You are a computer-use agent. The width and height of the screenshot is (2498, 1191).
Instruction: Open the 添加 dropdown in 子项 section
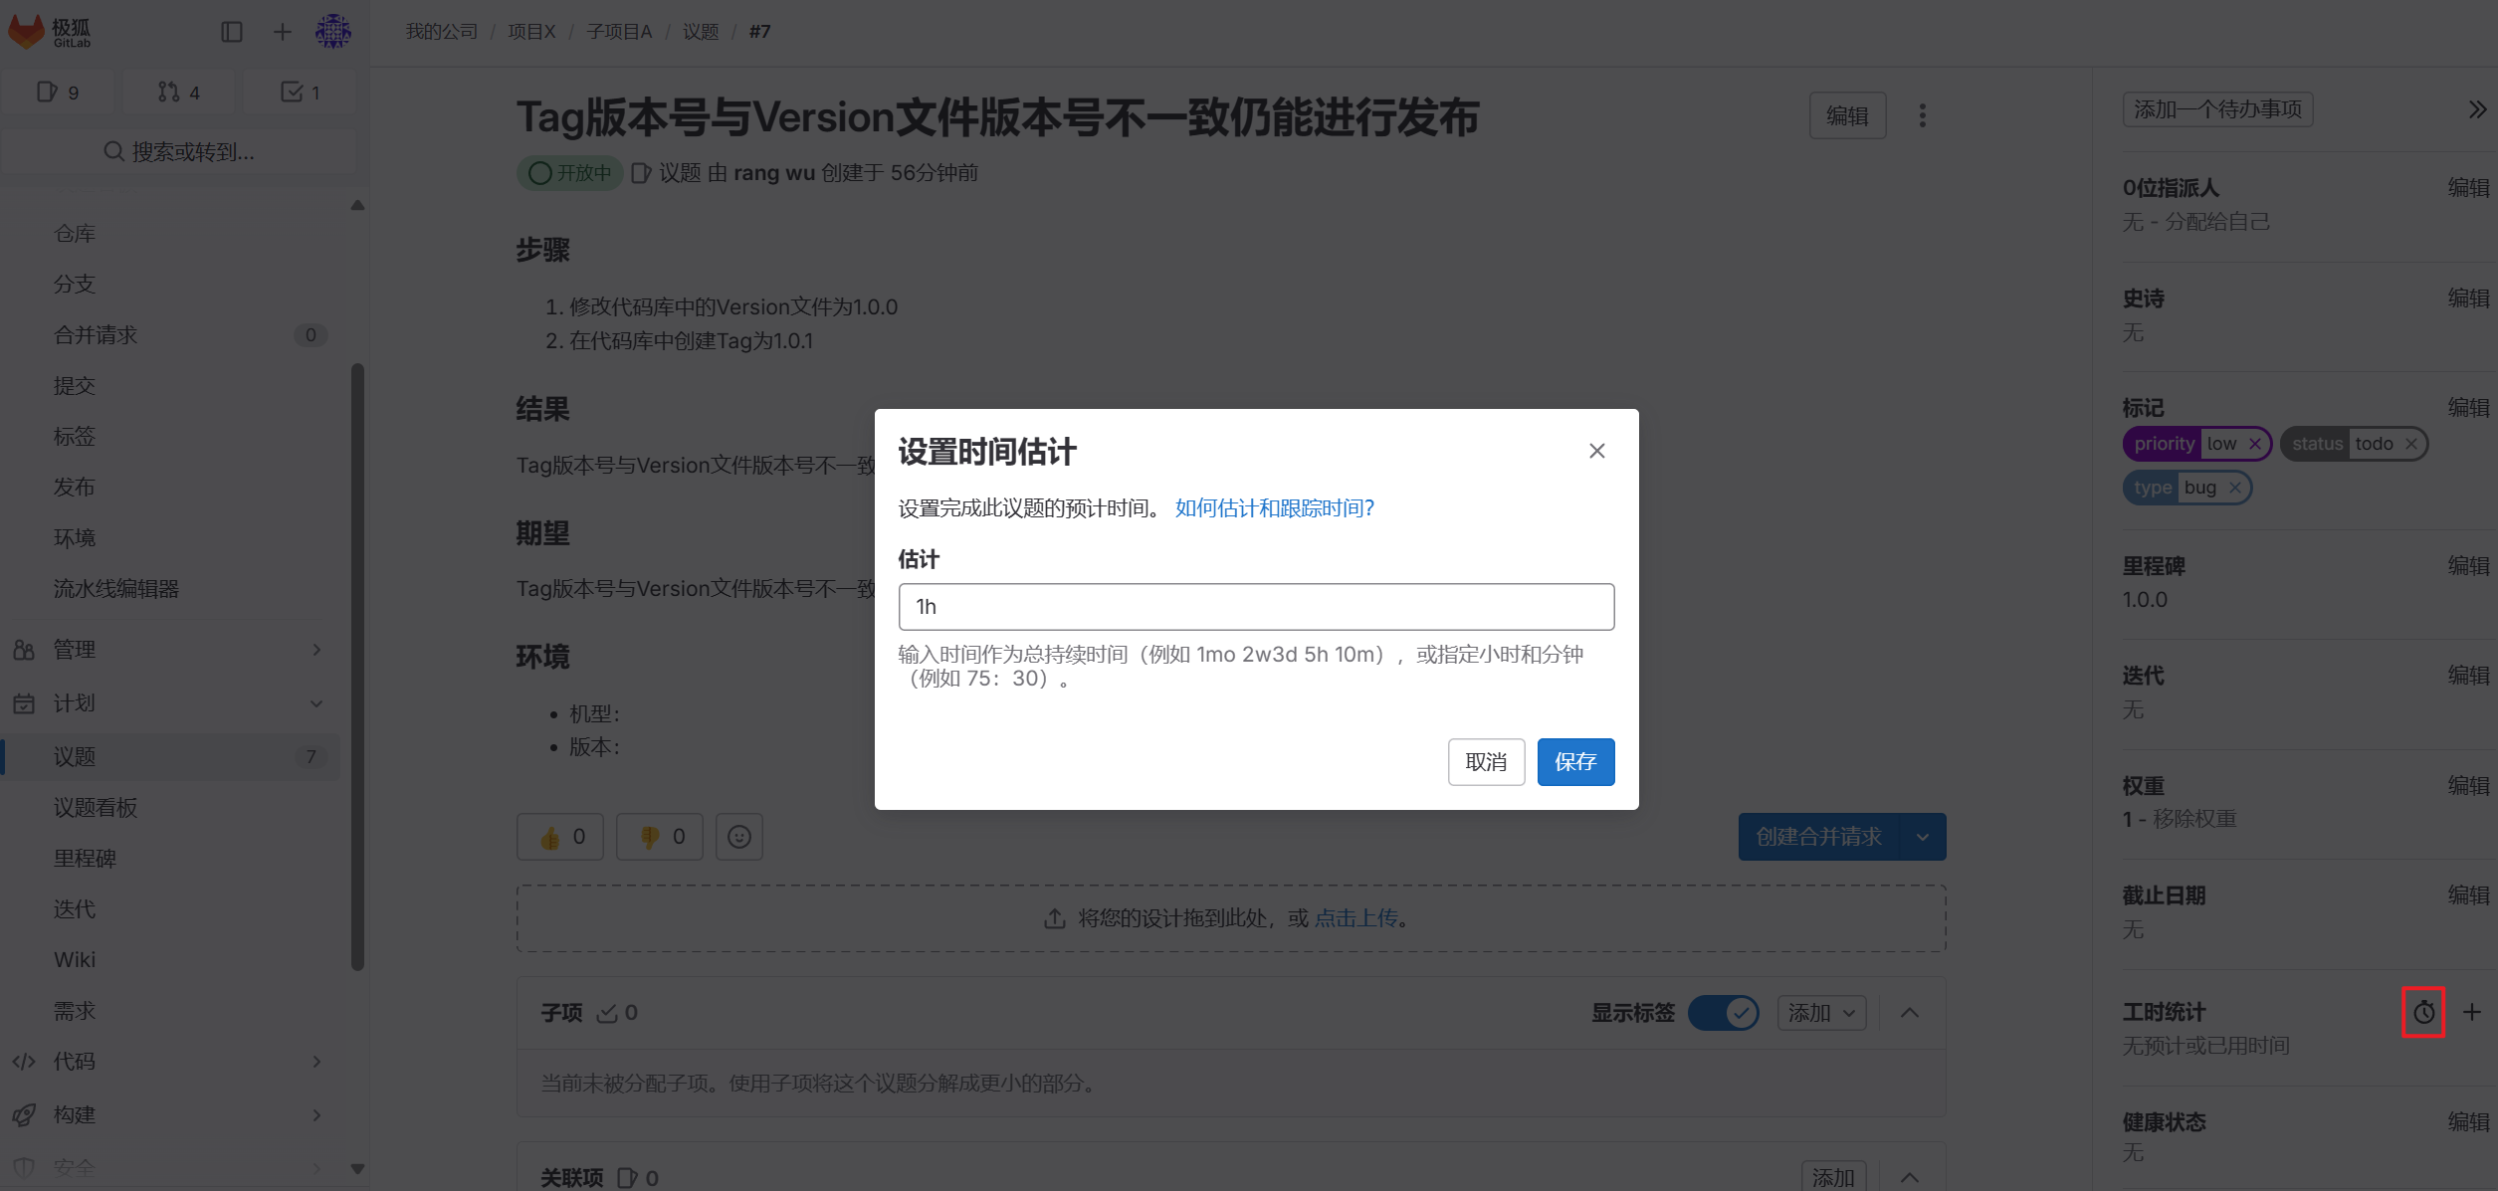click(x=1820, y=1012)
